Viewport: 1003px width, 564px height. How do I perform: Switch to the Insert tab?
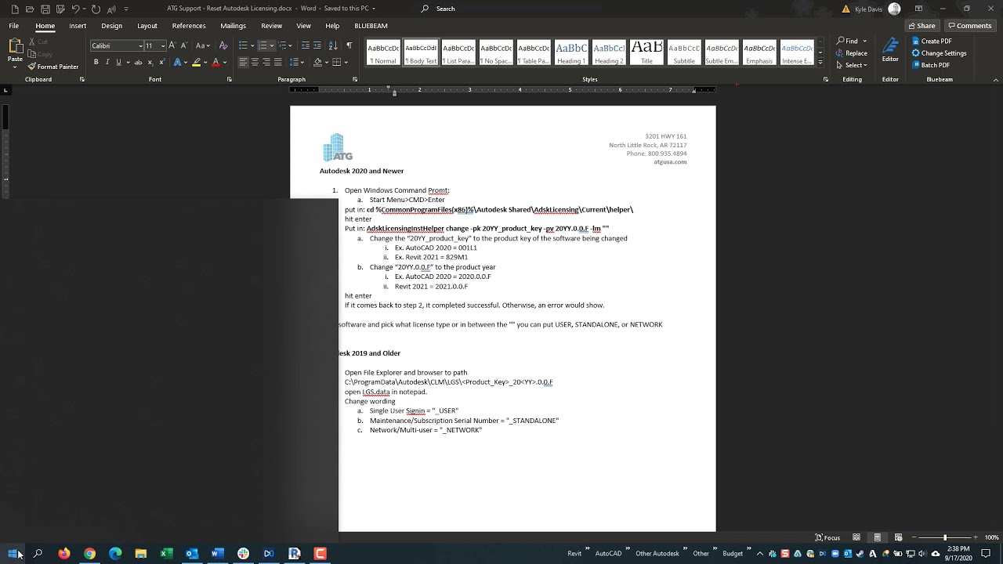78,26
